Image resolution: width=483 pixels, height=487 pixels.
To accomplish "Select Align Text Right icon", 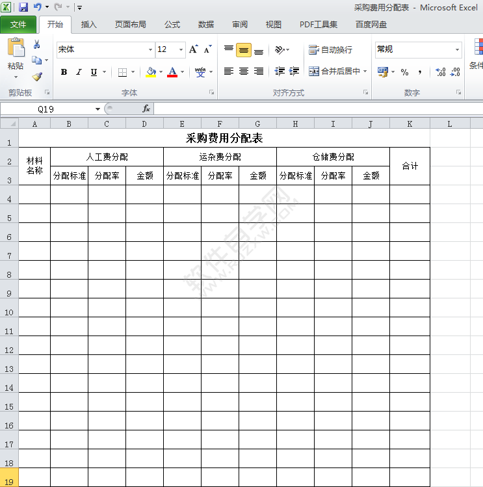I will 259,72.
